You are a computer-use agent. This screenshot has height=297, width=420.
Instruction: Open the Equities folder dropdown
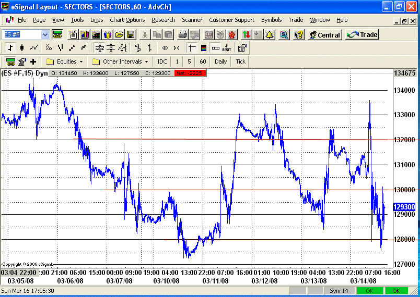pyautogui.click(x=65, y=61)
